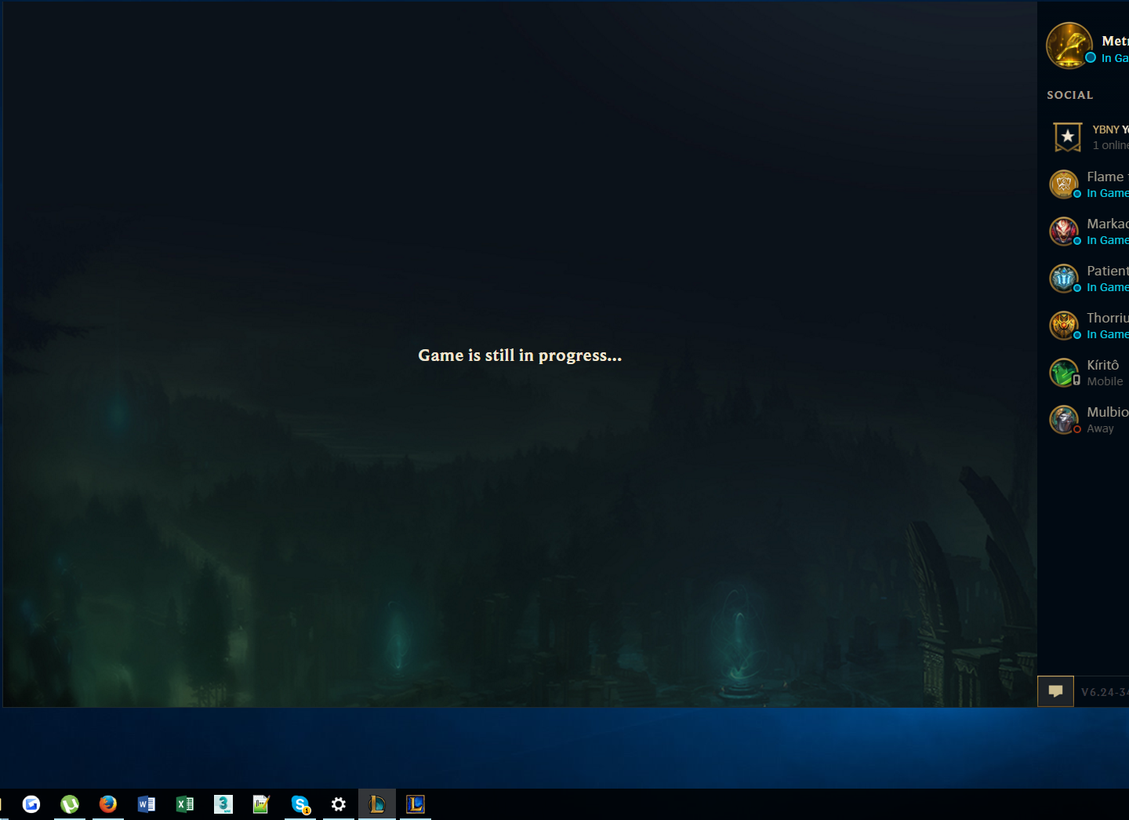Select friend Thorriu's summoner icon

coord(1064,326)
